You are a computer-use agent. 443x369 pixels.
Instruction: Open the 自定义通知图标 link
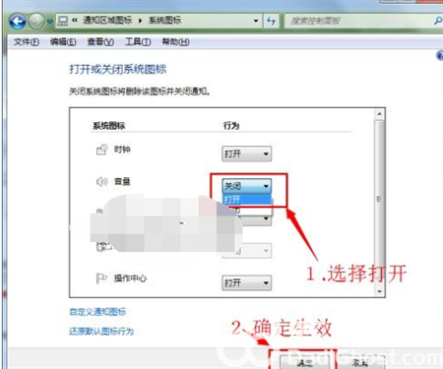click(97, 312)
